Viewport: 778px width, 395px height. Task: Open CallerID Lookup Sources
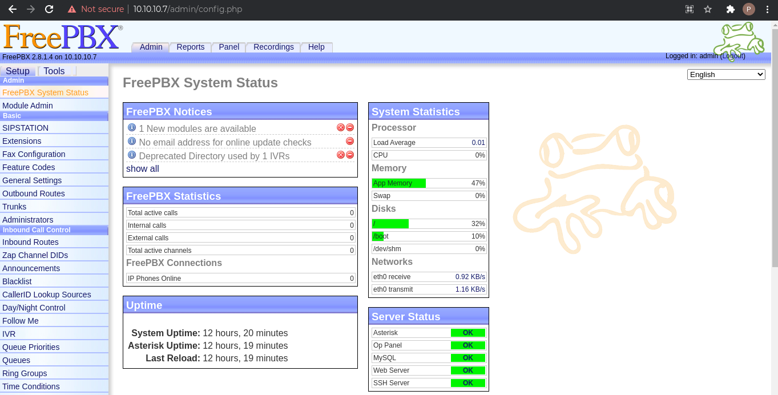(54, 295)
